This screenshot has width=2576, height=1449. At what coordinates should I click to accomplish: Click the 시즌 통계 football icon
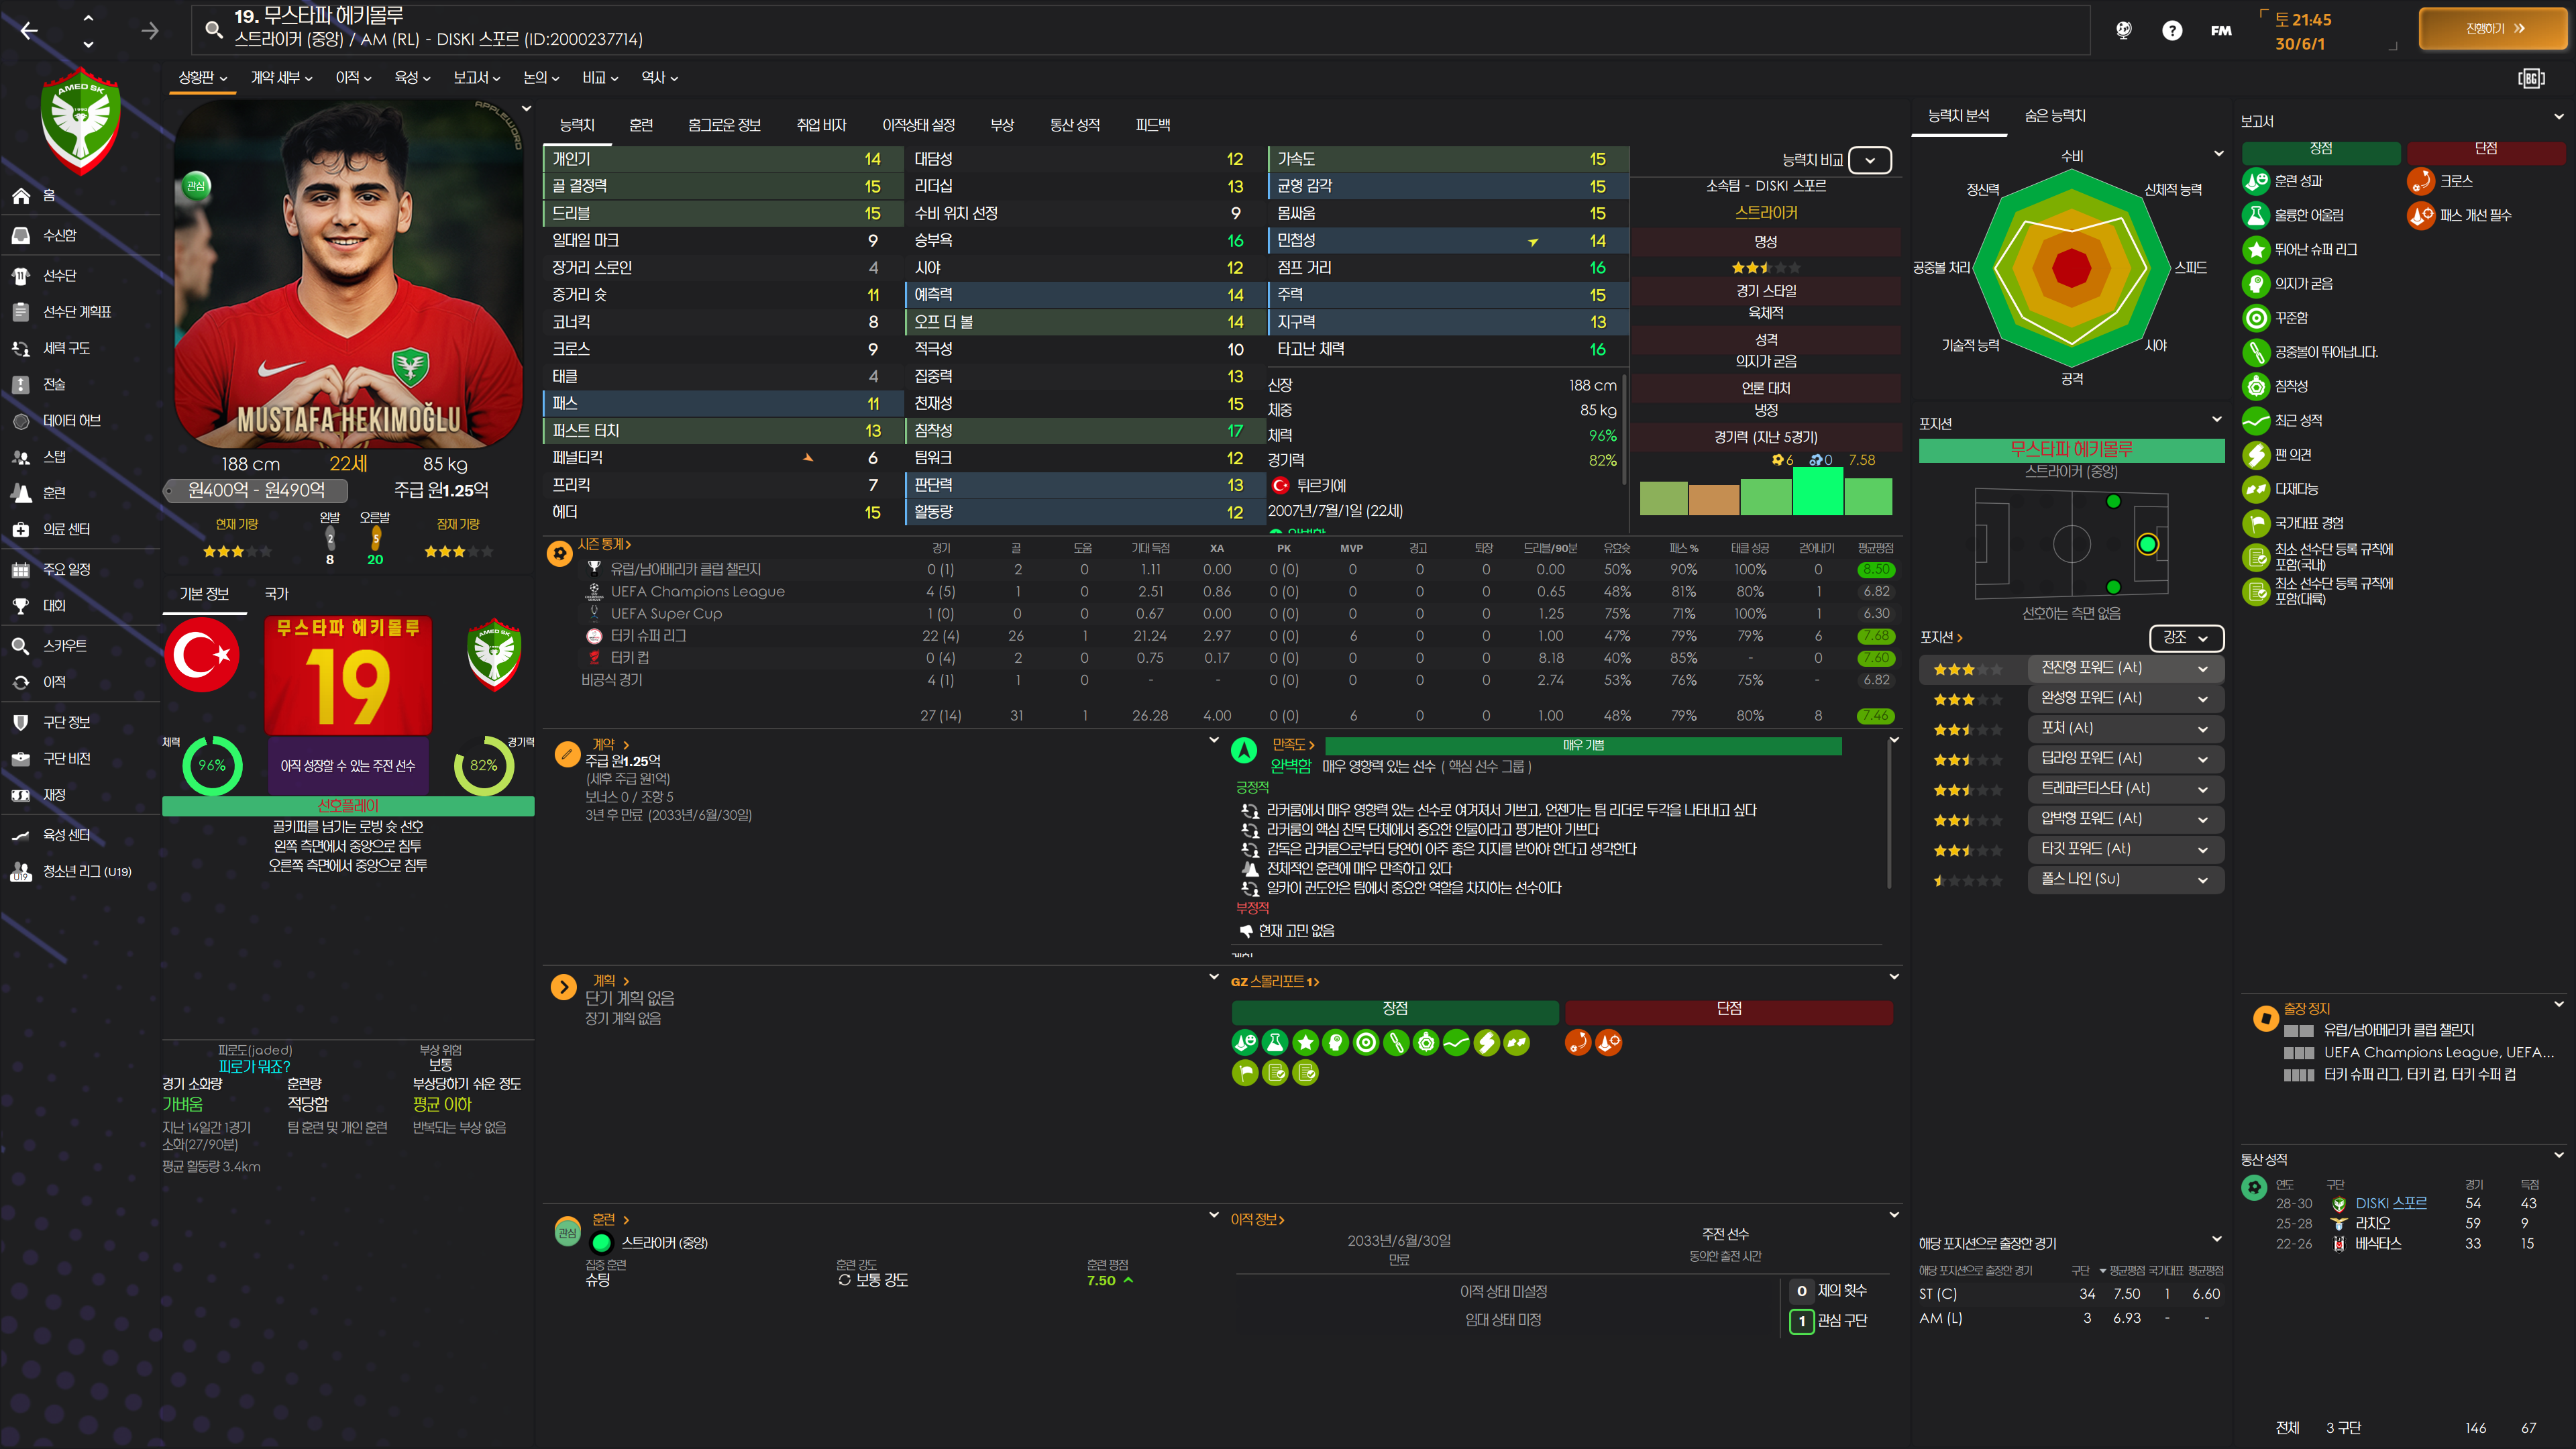coord(560,553)
